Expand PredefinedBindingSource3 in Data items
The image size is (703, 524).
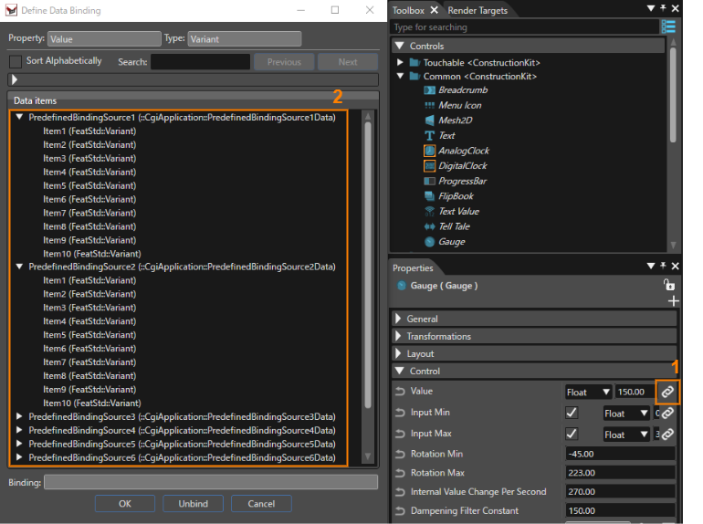[19, 416]
